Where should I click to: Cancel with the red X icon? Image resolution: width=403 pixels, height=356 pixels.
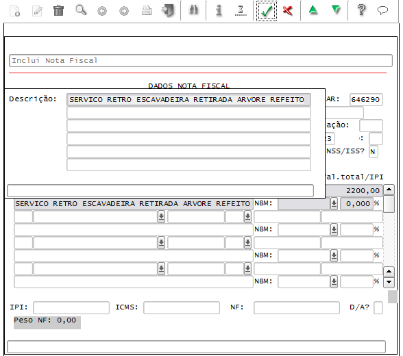(288, 11)
